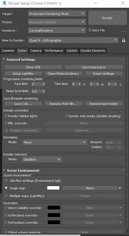Image resolution: width=129 pixels, height=236 pixels.
Task: Open the Target dropdown
Action: [57, 14]
